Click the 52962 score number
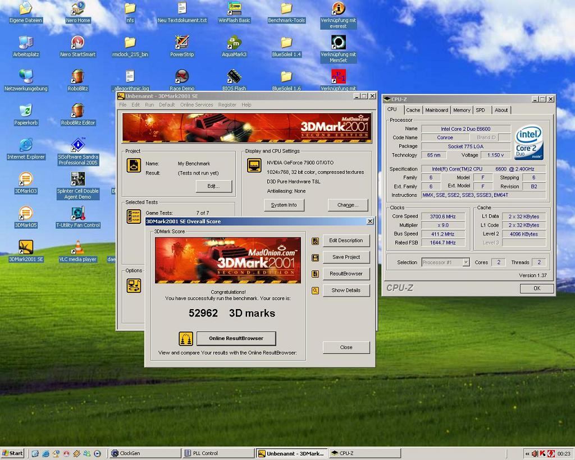Viewport: 575px width, 460px height. click(x=203, y=313)
